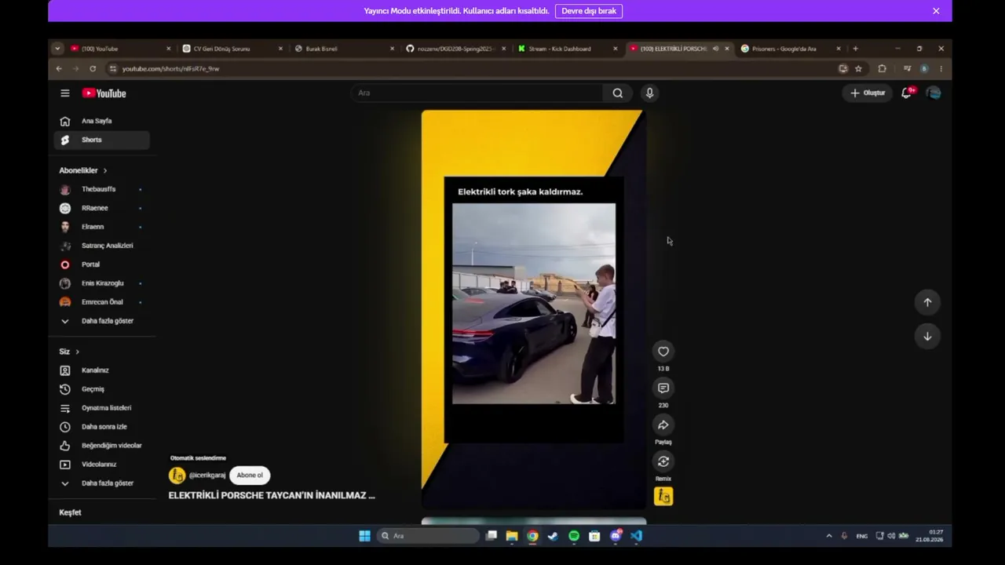Viewport: 1005px width, 565px height.
Task: Open the tab search dropdown arrow
Action: pyautogui.click(x=57, y=49)
